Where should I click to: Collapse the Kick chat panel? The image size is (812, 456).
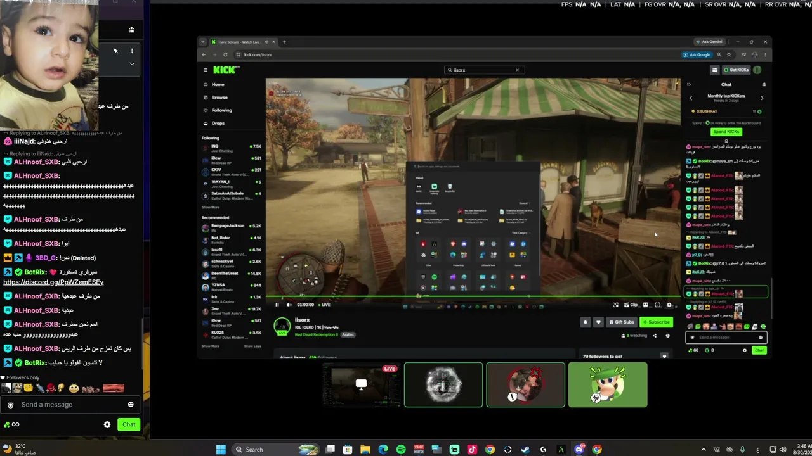[689, 84]
